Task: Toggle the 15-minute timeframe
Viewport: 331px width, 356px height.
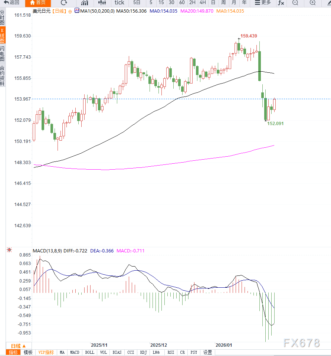Action: [161, 3]
